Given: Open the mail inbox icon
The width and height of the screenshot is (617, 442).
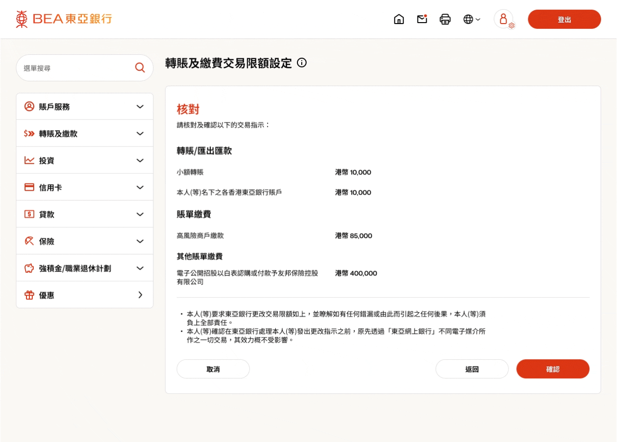Looking at the screenshot, I should coord(422,19).
